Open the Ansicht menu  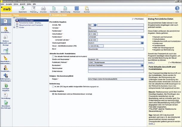[22, 4]
